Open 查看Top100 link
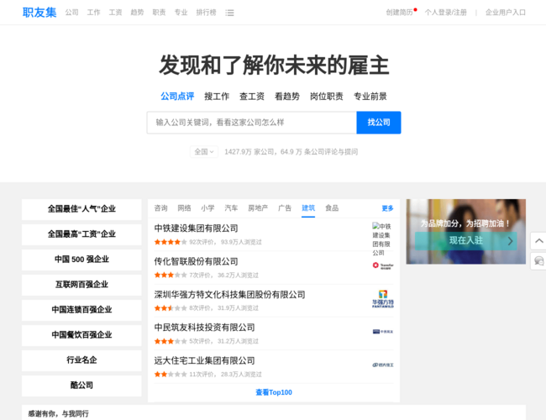This screenshot has height=420, width=546. 274,392
